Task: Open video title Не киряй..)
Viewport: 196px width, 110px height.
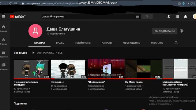Action: 57,82
